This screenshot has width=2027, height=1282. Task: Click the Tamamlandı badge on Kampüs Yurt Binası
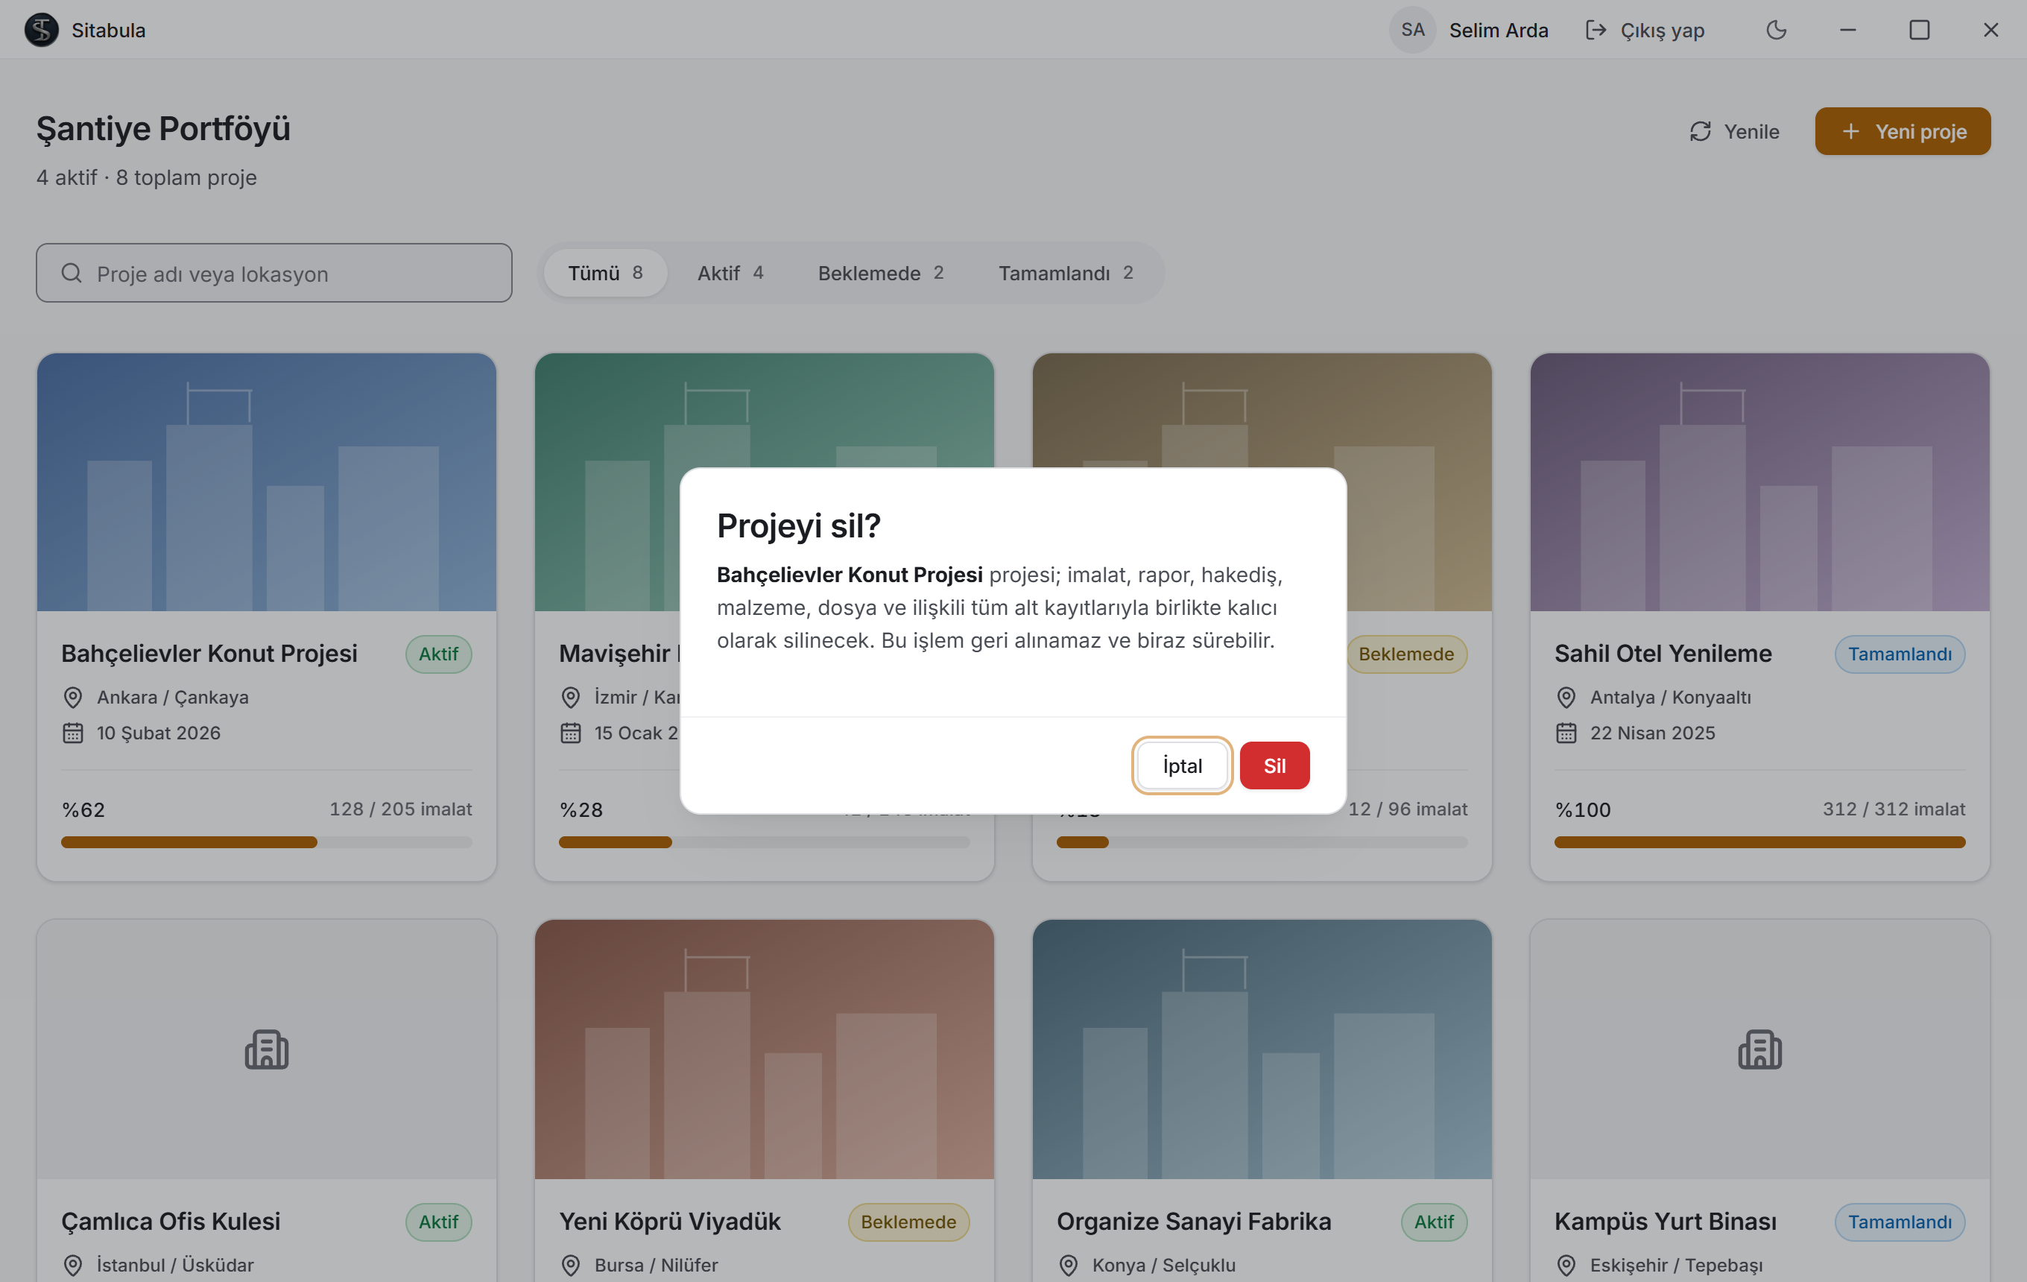pos(1900,1222)
